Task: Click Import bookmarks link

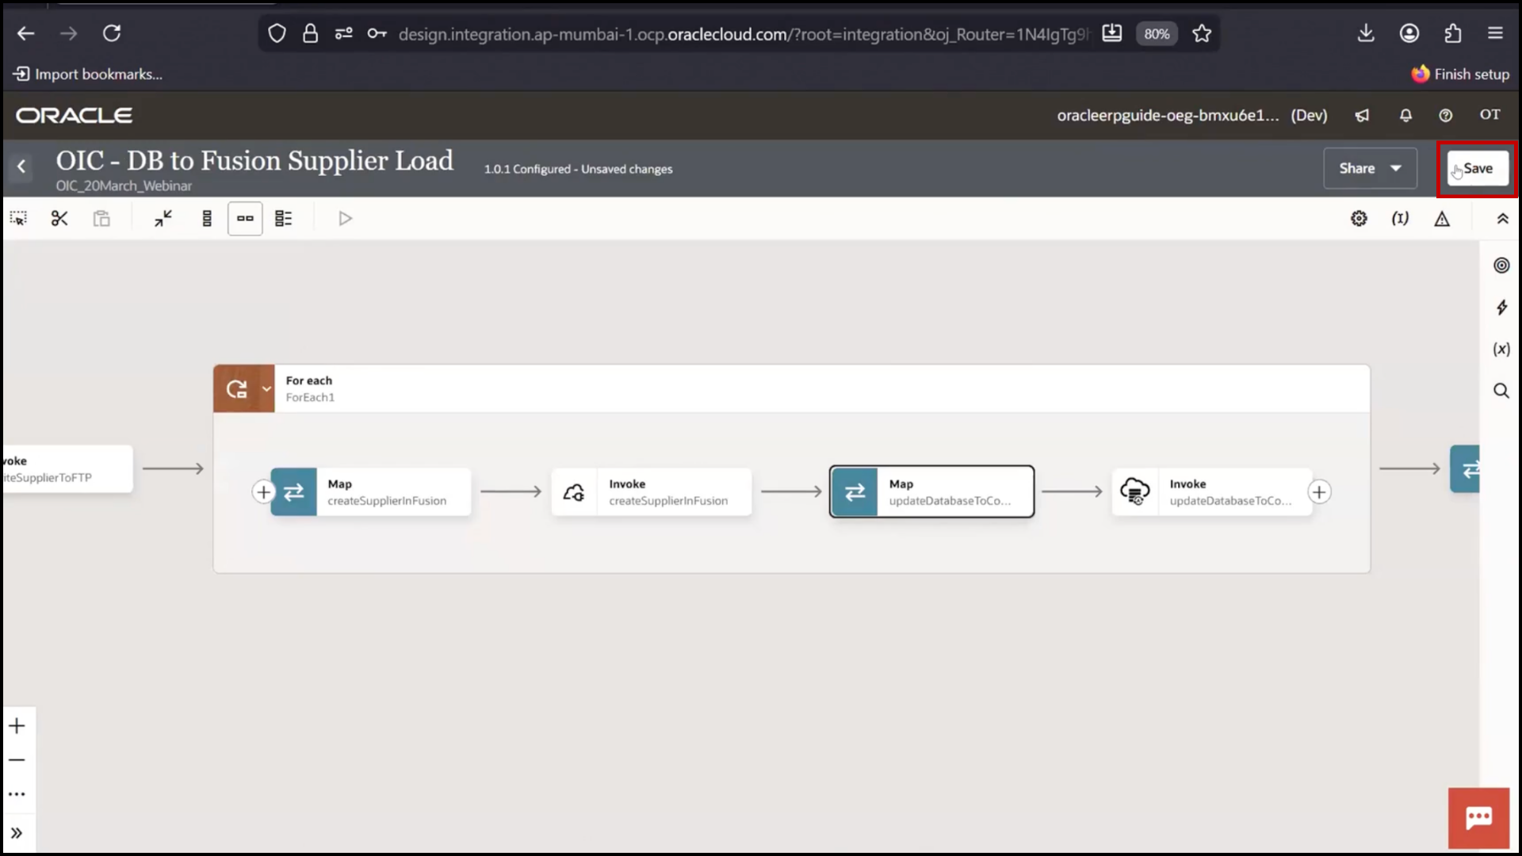Action: tap(88, 74)
